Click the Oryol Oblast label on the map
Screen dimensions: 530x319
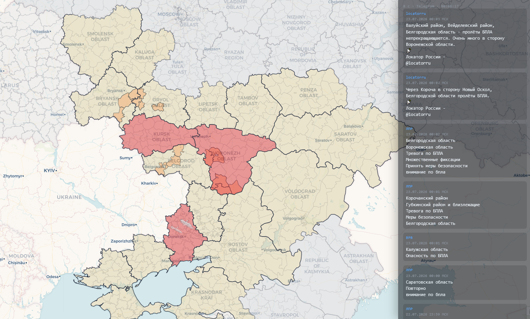pyautogui.click(x=161, y=102)
